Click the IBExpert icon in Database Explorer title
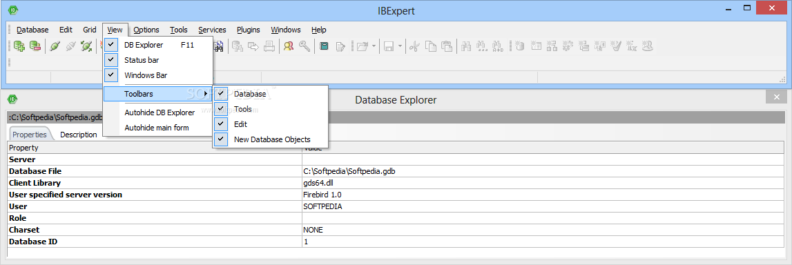The image size is (792, 265). [13, 99]
